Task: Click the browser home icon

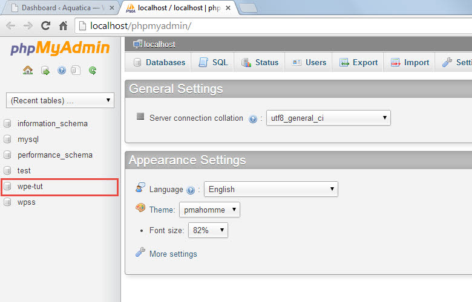Action: (63, 26)
